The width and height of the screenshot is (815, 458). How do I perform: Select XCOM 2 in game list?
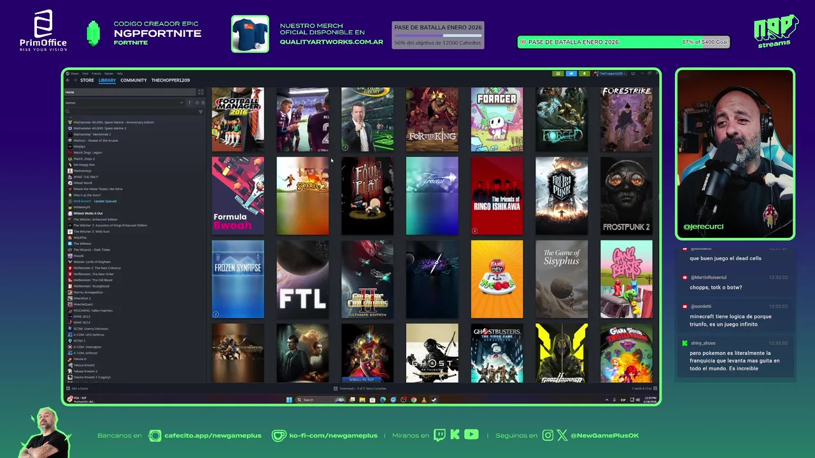point(80,341)
